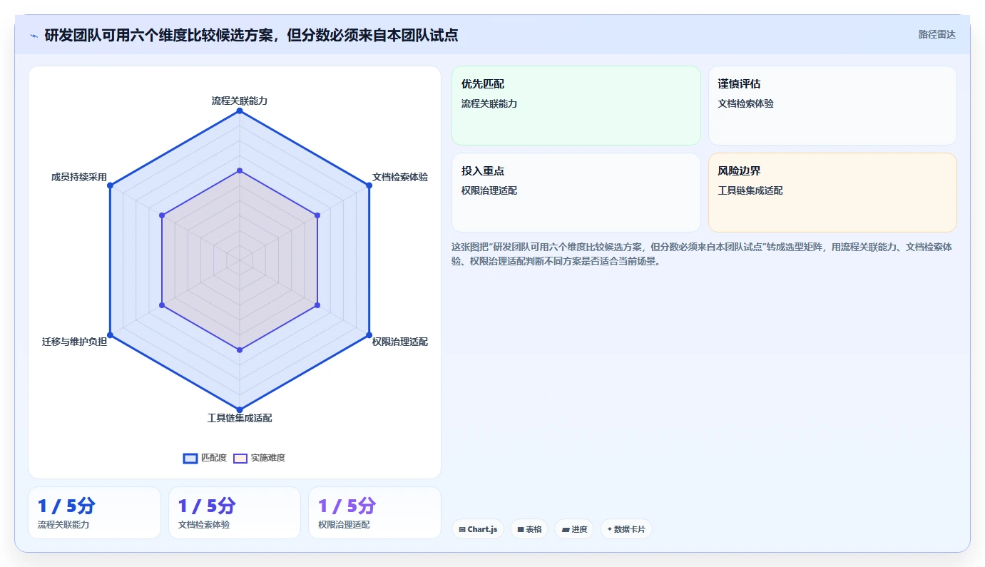985x567 pixels.
Task: Toggle the 实施难度 legend entry
Action: [259, 458]
